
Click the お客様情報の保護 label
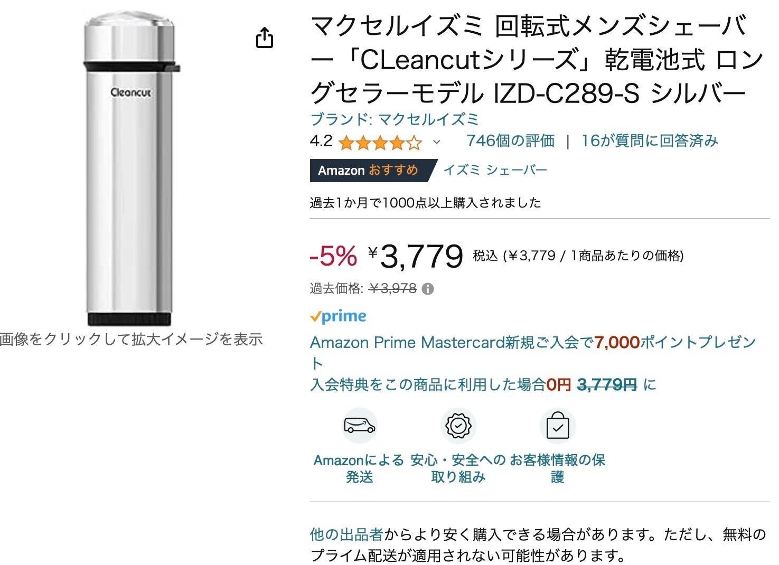pos(557,468)
